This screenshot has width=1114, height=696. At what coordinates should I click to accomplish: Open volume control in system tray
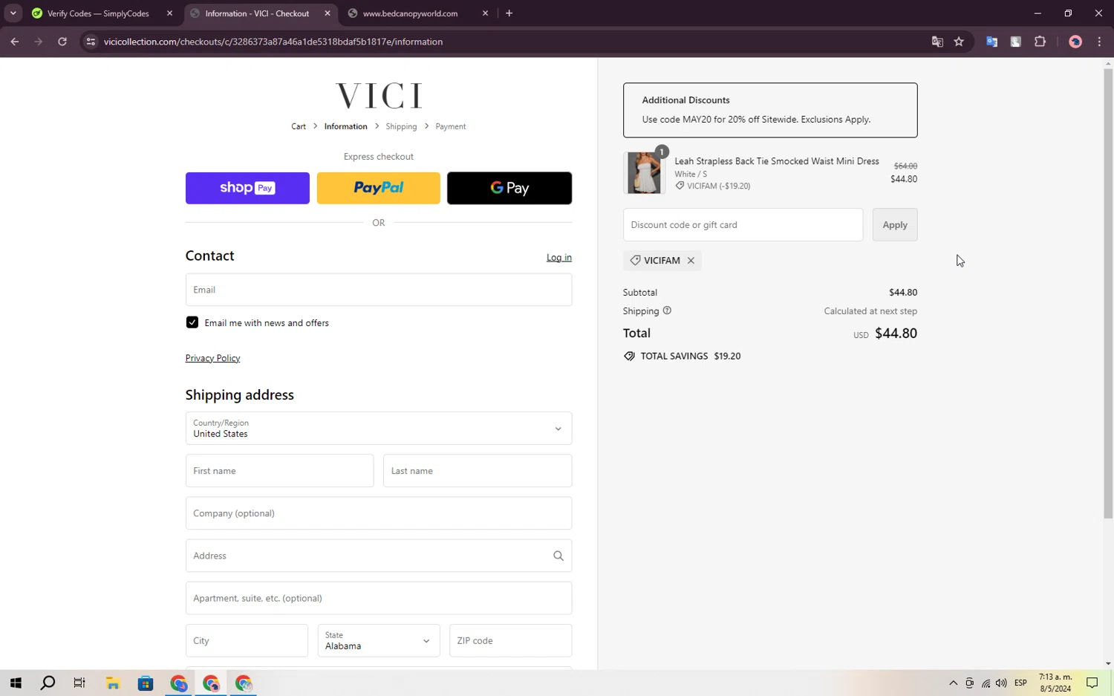coord(1001,683)
